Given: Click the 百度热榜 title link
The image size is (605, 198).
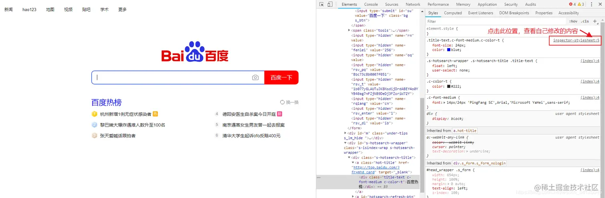Looking at the screenshot, I should (x=106, y=102).
